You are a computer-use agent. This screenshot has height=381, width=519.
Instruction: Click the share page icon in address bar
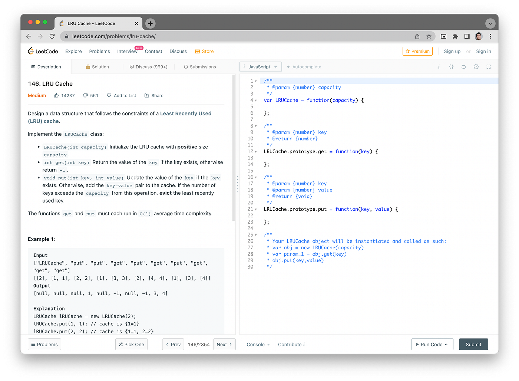(417, 36)
